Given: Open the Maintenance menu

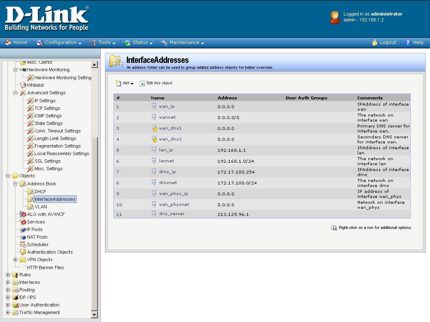Looking at the screenshot, I should click(184, 43).
